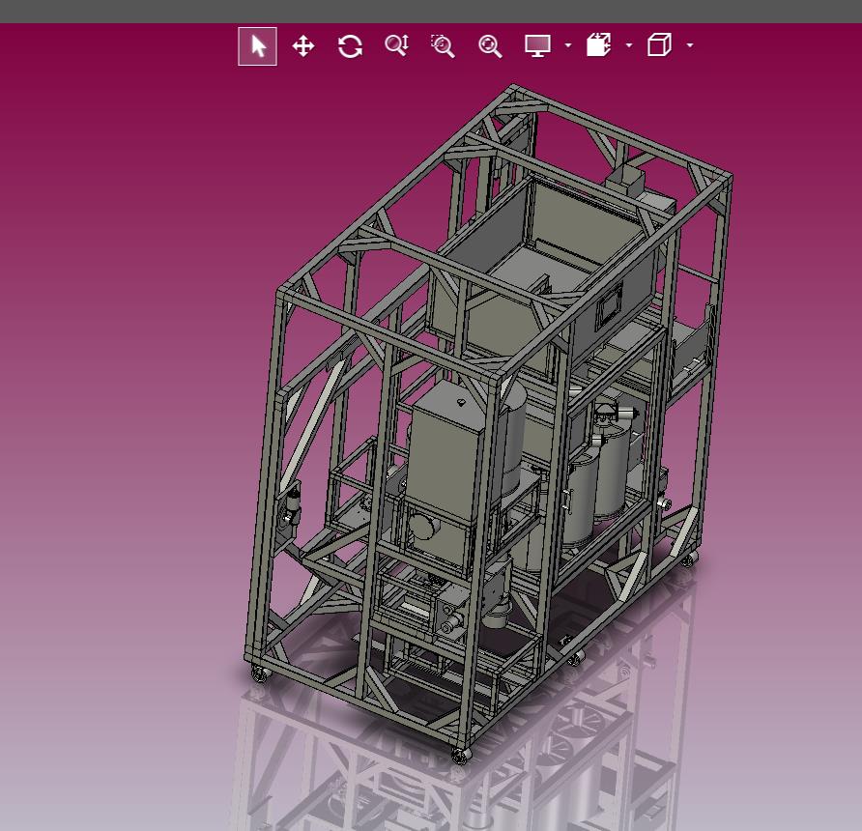Pick the Zoom in/out magnifier tool
This screenshot has height=831, width=862.
(396, 45)
